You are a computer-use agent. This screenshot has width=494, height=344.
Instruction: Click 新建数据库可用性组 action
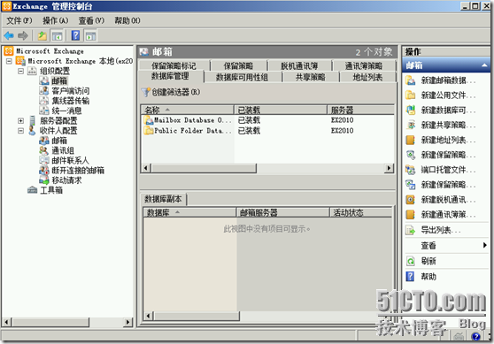[441, 111]
